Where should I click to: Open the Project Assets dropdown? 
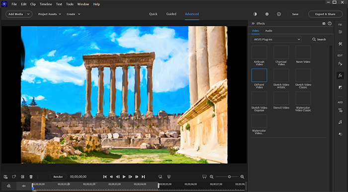coord(50,14)
